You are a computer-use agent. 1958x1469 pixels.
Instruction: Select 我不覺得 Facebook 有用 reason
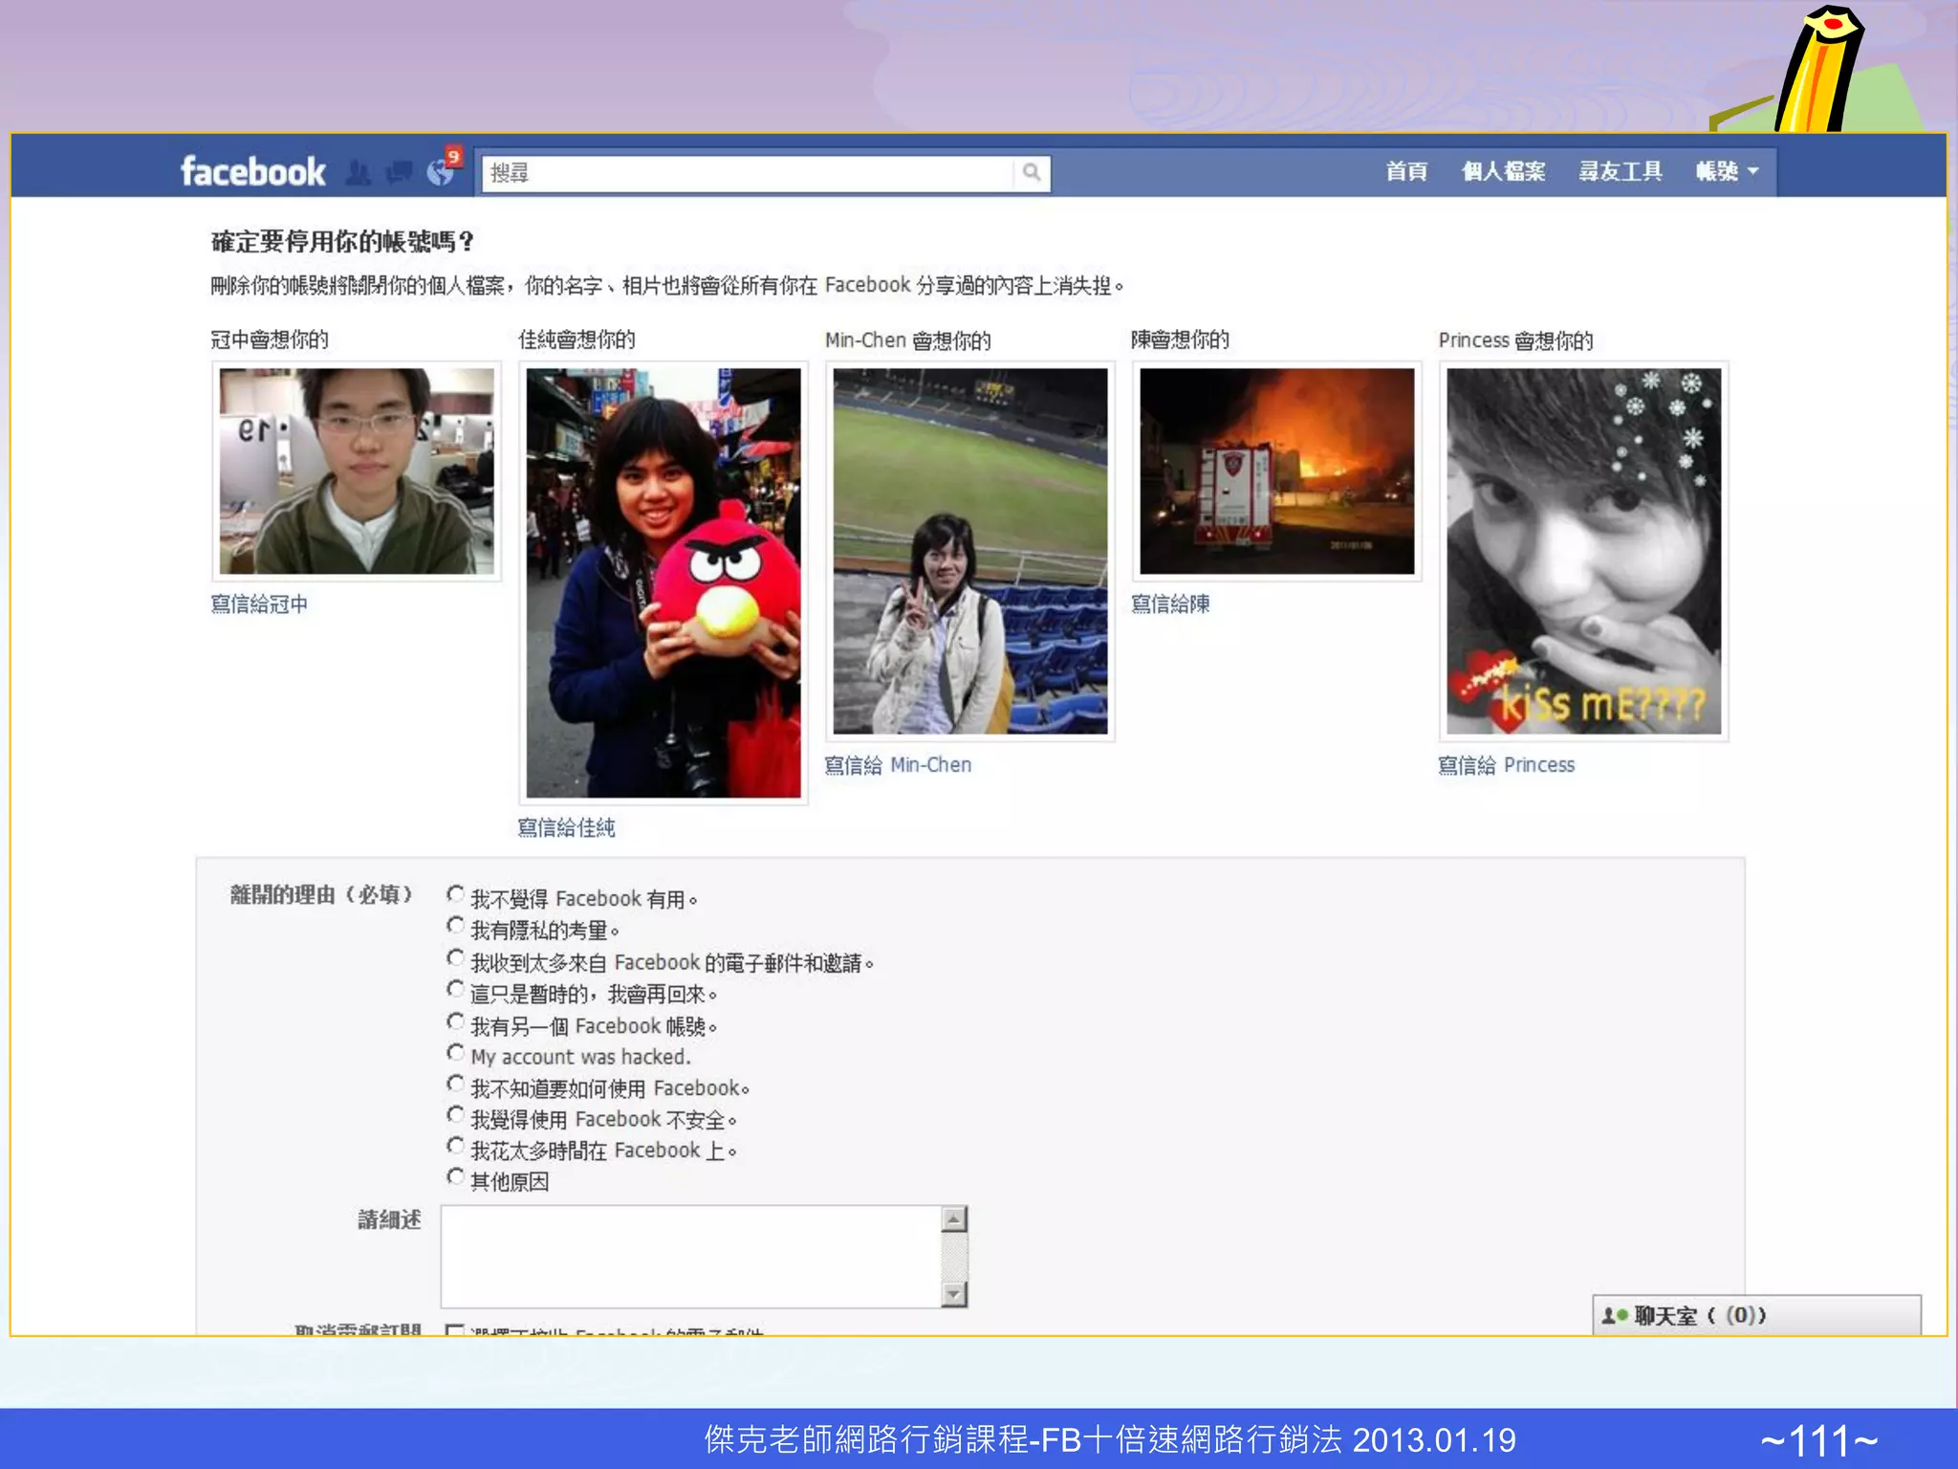point(455,894)
